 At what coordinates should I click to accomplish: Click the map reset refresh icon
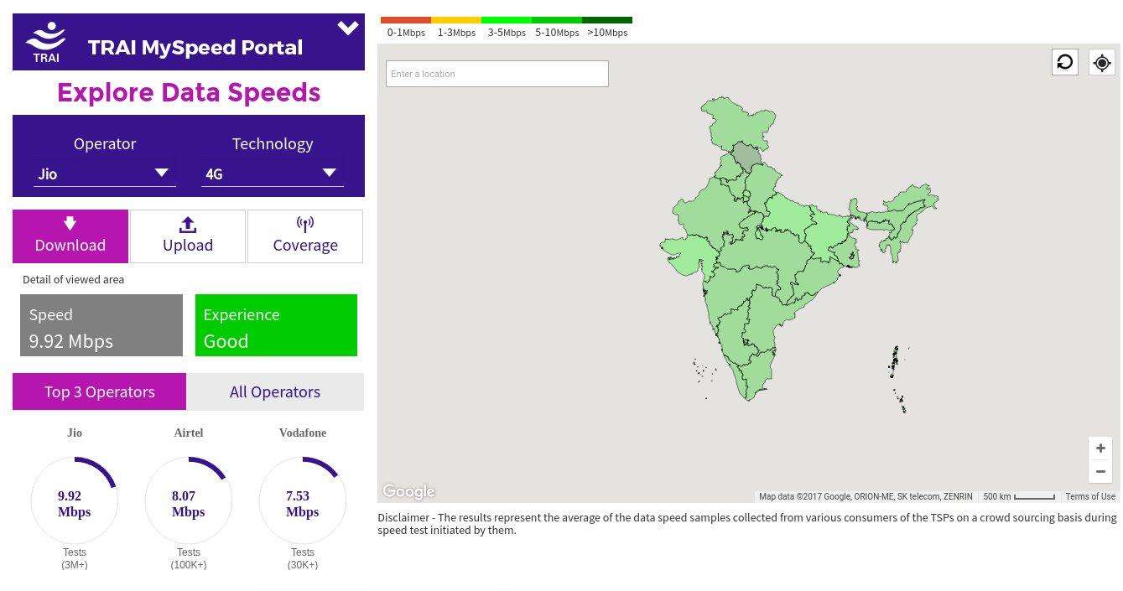click(1065, 62)
